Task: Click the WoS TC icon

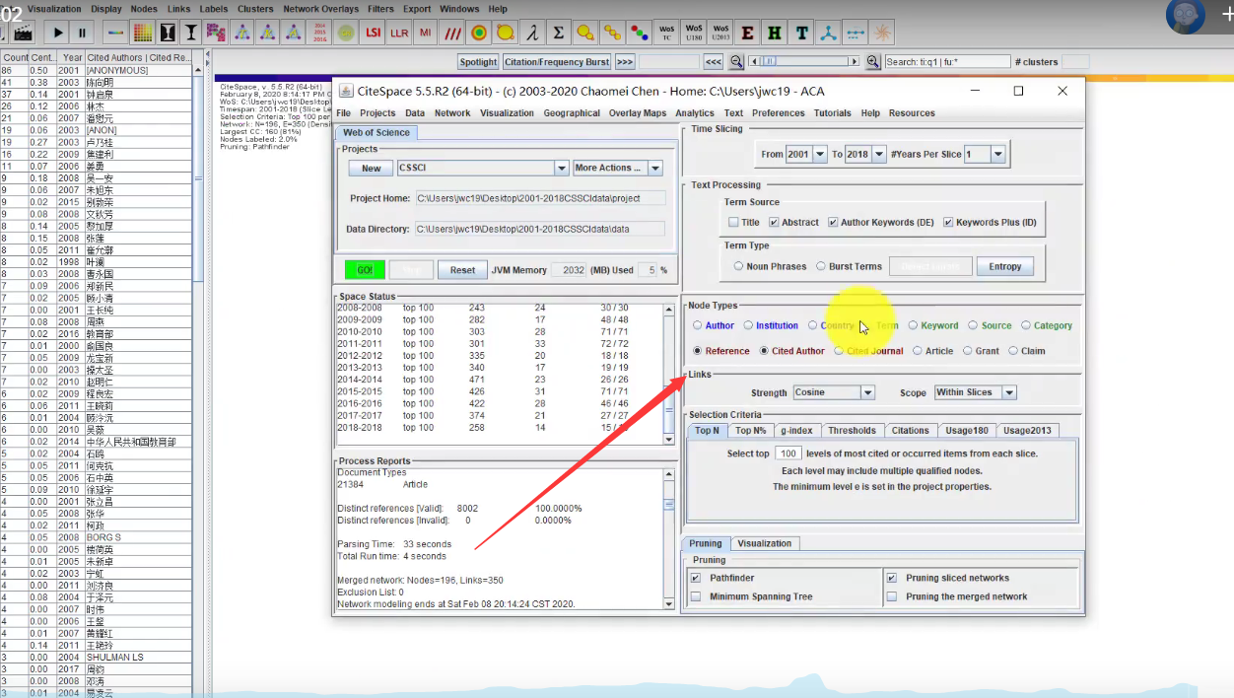Action: point(667,33)
